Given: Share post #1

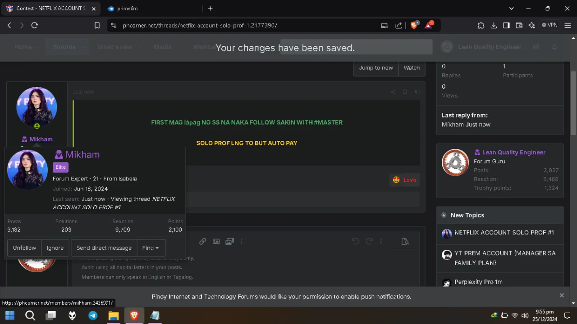Looking at the screenshot, I should pos(393,92).
